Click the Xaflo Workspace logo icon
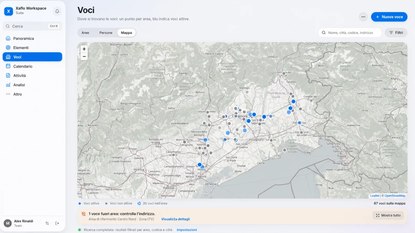 coord(9,11)
